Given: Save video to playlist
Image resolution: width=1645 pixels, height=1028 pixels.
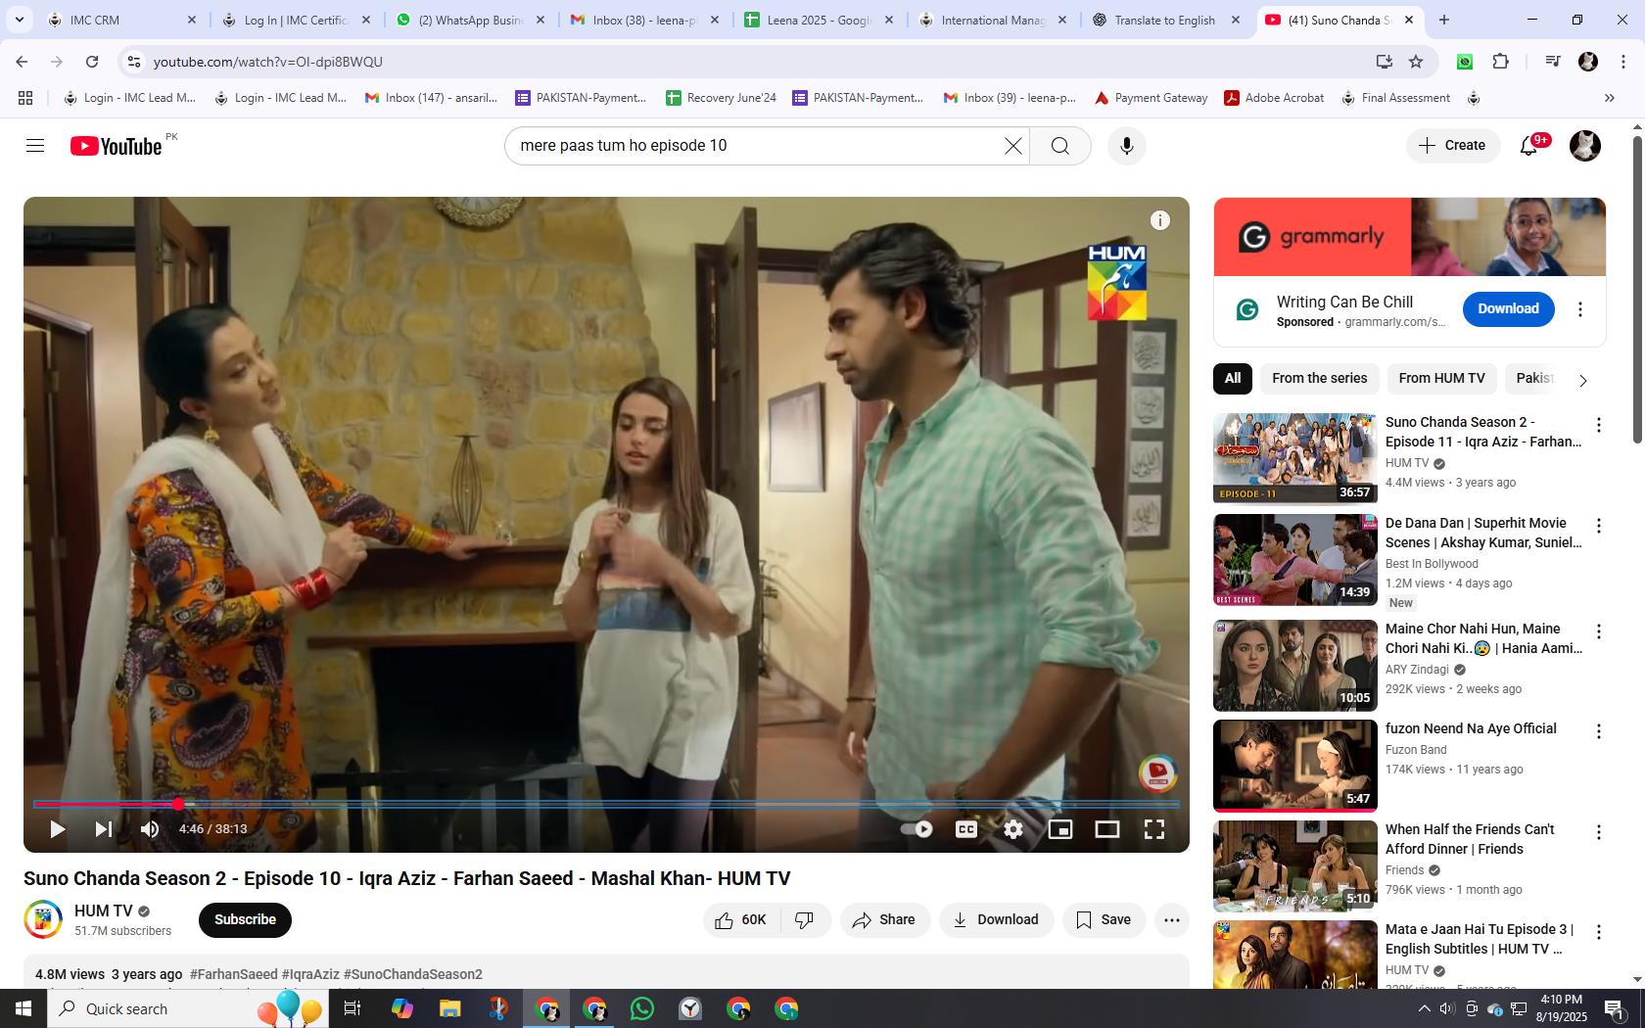Looking at the screenshot, I should pos(1104,919).
